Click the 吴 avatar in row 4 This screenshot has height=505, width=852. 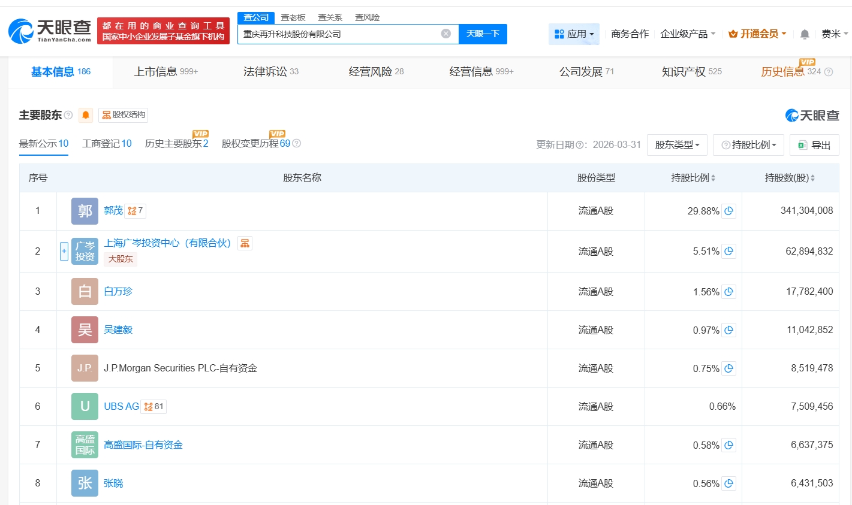85,330
